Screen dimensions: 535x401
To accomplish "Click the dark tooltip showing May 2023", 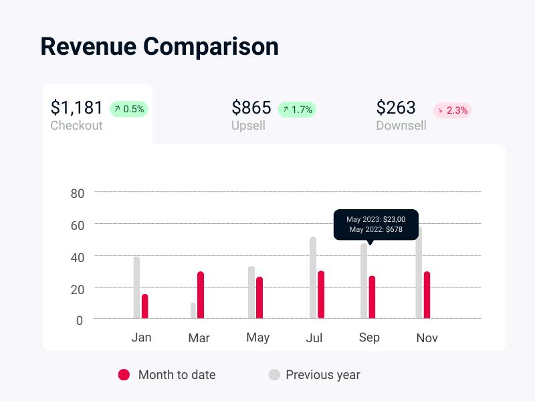I will point(376,225).
